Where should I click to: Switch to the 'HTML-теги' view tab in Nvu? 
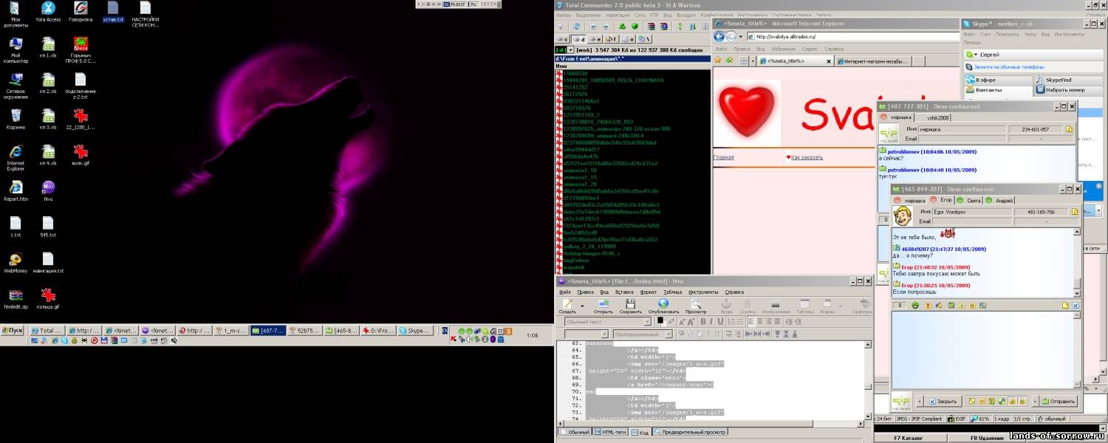610,432
